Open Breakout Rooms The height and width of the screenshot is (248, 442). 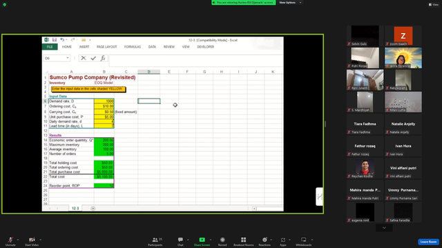click(x=244, y=241)
